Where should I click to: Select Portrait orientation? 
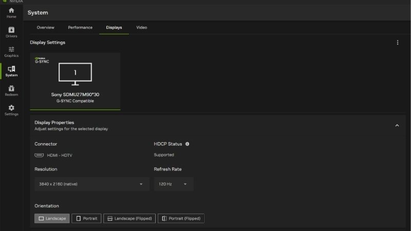click(x=86, y=219)
